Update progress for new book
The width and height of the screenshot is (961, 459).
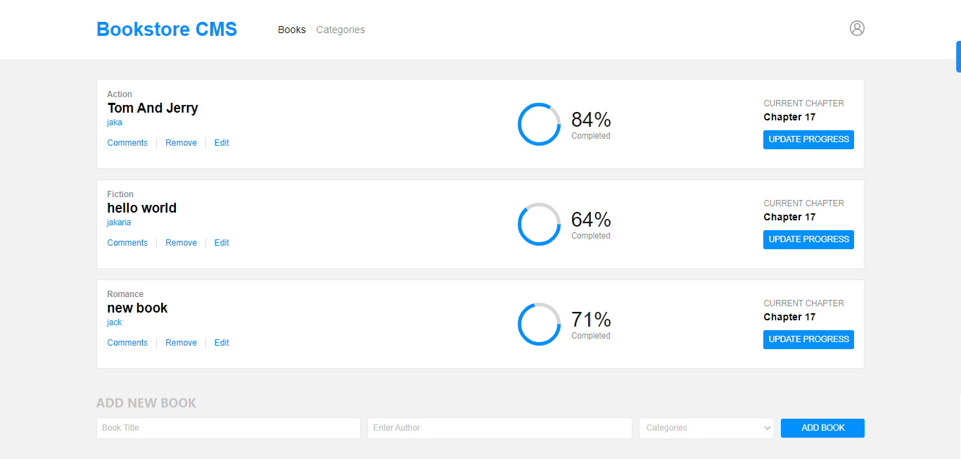pos(808,339)
